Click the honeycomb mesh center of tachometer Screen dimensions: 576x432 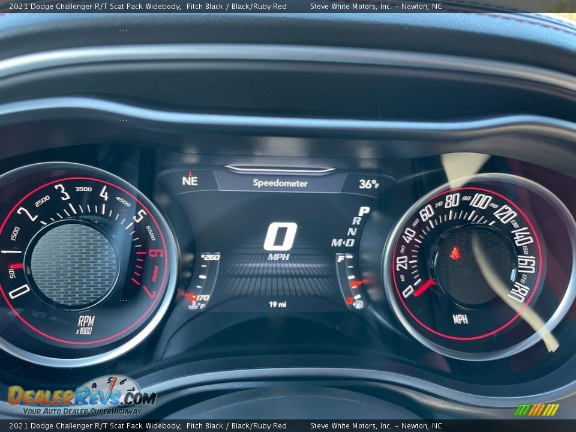point(74,264)
